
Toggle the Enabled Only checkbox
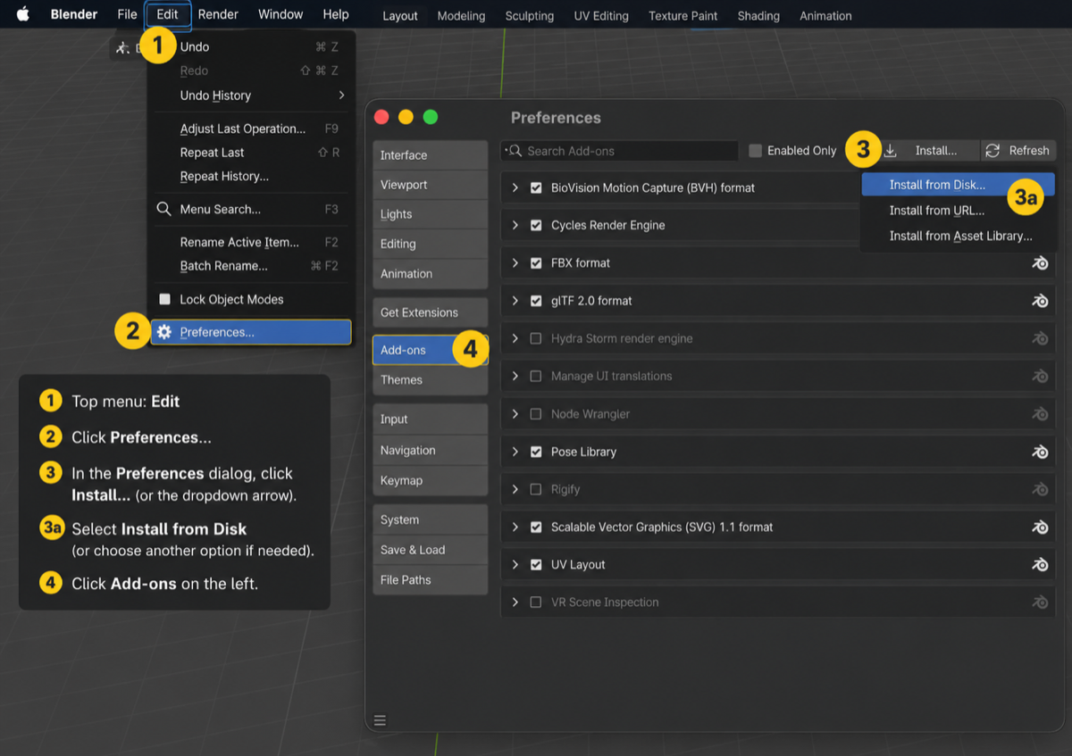click(755, 151)
